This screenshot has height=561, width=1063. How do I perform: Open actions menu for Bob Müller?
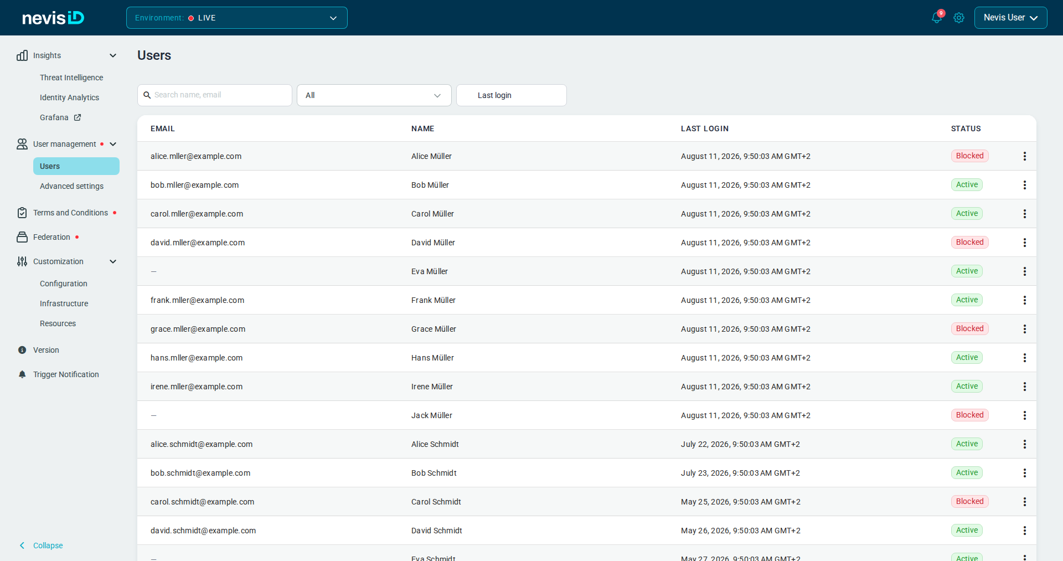click(x=1025, y=185)
